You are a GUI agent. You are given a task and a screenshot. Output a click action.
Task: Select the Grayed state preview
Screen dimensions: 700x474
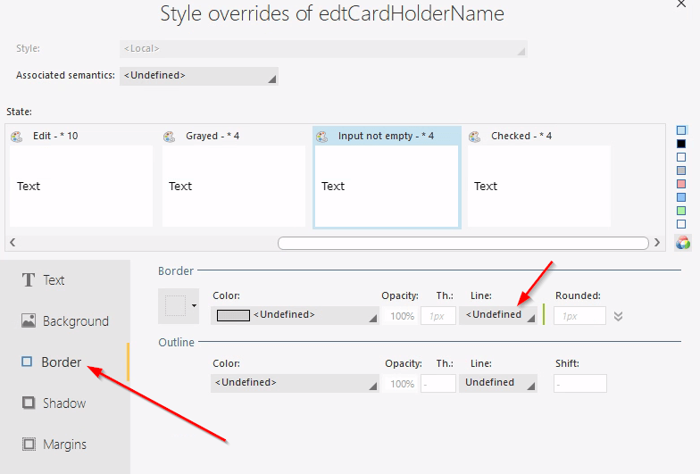[234, 186]
